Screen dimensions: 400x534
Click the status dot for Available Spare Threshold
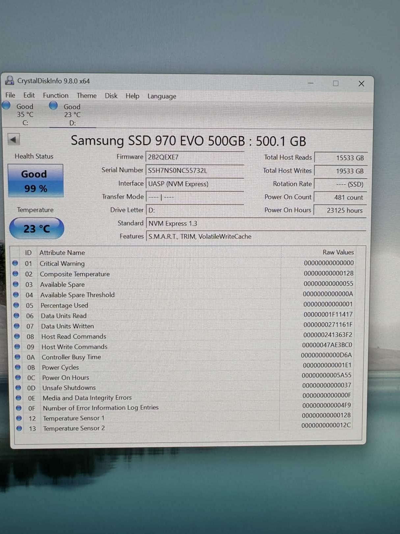click(16, 295)
